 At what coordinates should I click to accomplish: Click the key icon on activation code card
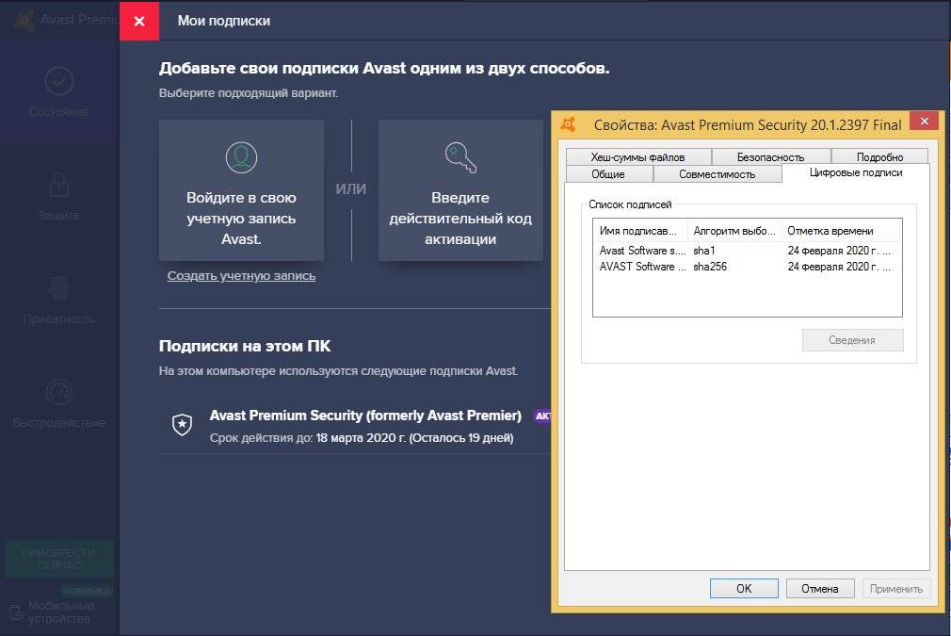pyautogui.click(x=460, y=157)
